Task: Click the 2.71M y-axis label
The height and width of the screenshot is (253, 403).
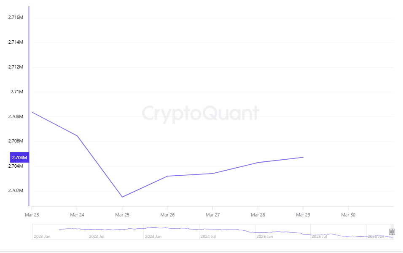Action: click(17, 92)
